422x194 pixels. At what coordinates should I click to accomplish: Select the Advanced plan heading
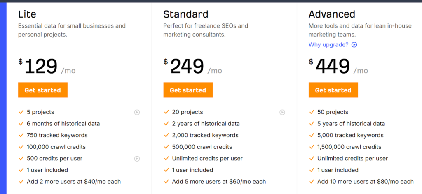coord(332,14)
